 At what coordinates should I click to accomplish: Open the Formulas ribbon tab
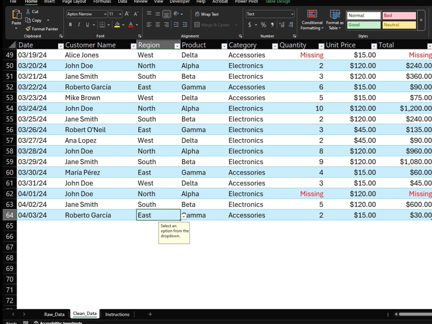(x=102, y=2)
